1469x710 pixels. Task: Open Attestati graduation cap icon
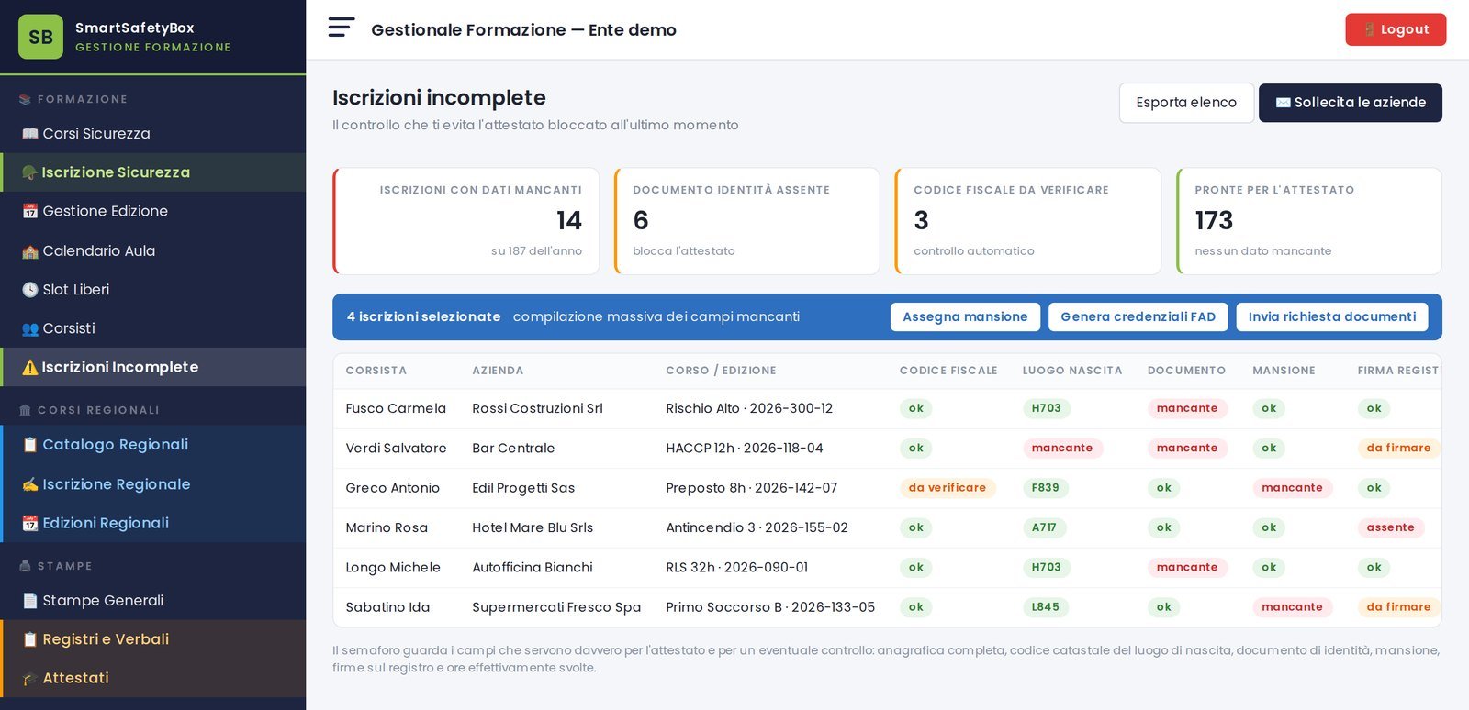(x=30, y=679)
